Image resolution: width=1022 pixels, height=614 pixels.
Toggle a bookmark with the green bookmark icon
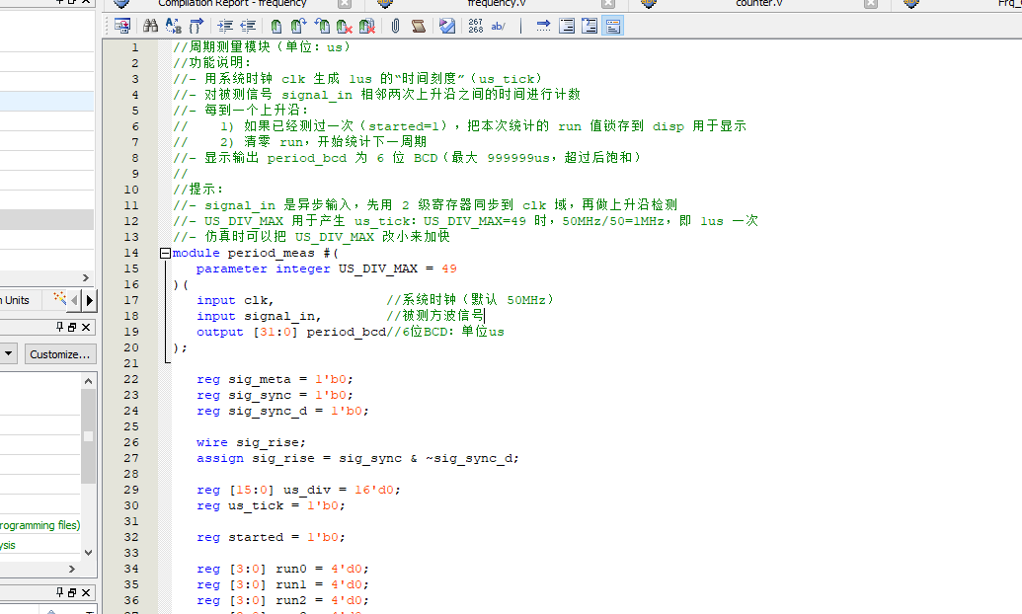pos(276,26)
